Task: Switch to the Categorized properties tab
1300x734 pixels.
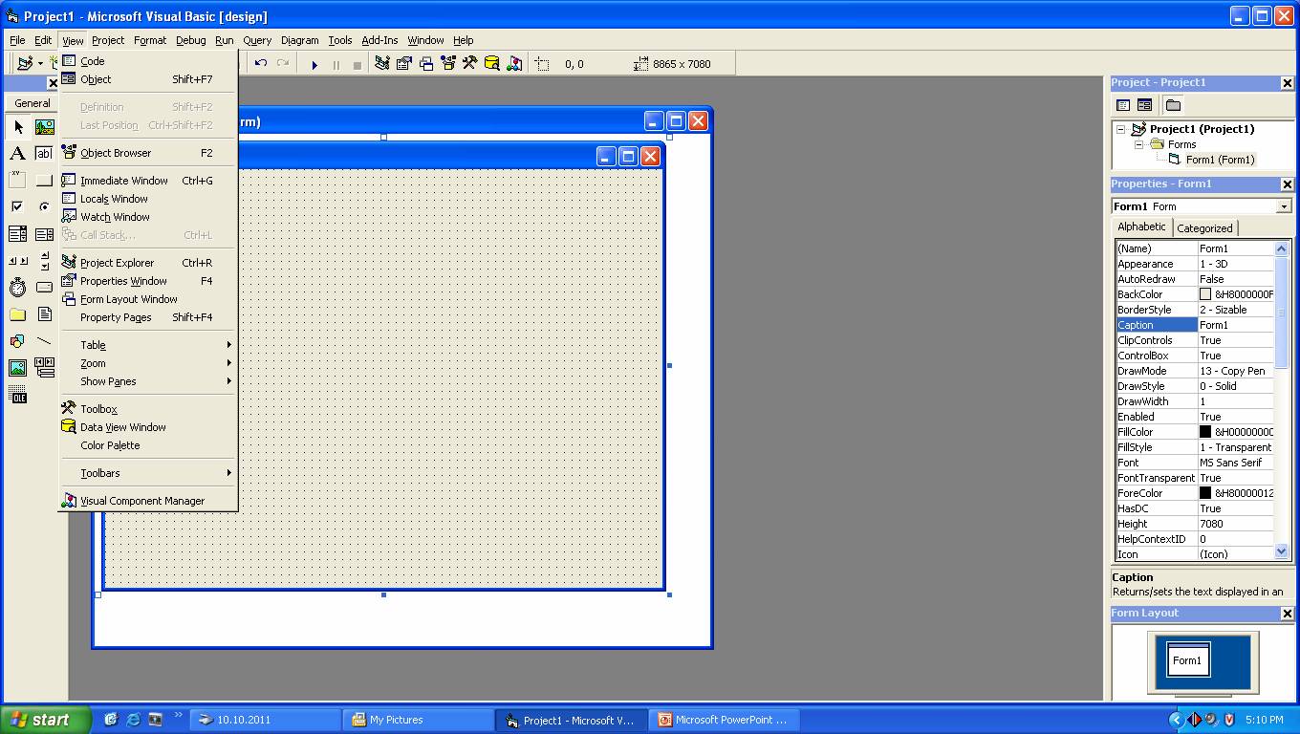Action: point(1204,228)
